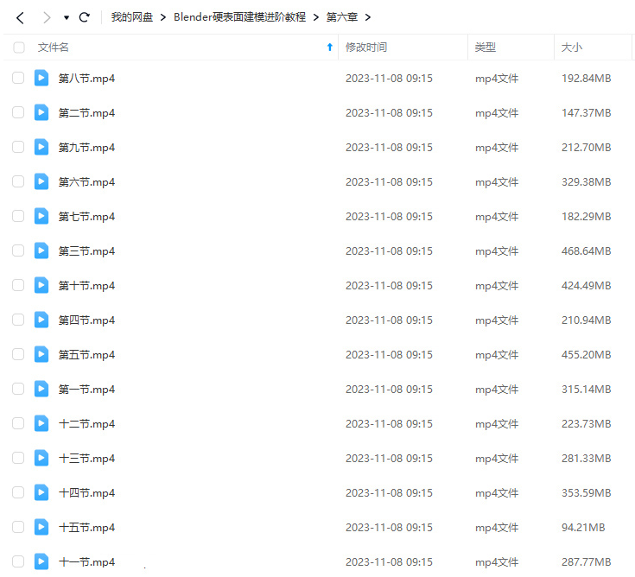Image resolution: width=635 pixels, height=577 pixels.
Task: Click the video icon of 第一节.mp4
Action: (41, 389)
